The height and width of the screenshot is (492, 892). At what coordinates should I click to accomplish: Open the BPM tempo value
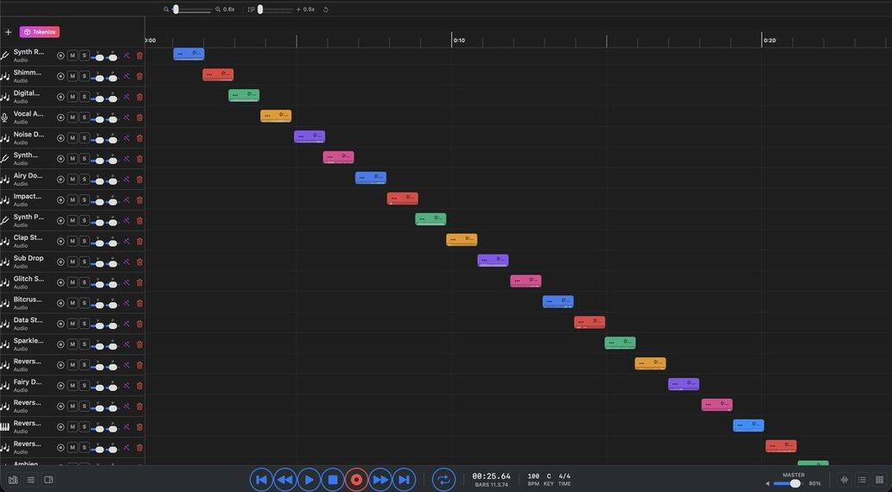coord(533,476)
